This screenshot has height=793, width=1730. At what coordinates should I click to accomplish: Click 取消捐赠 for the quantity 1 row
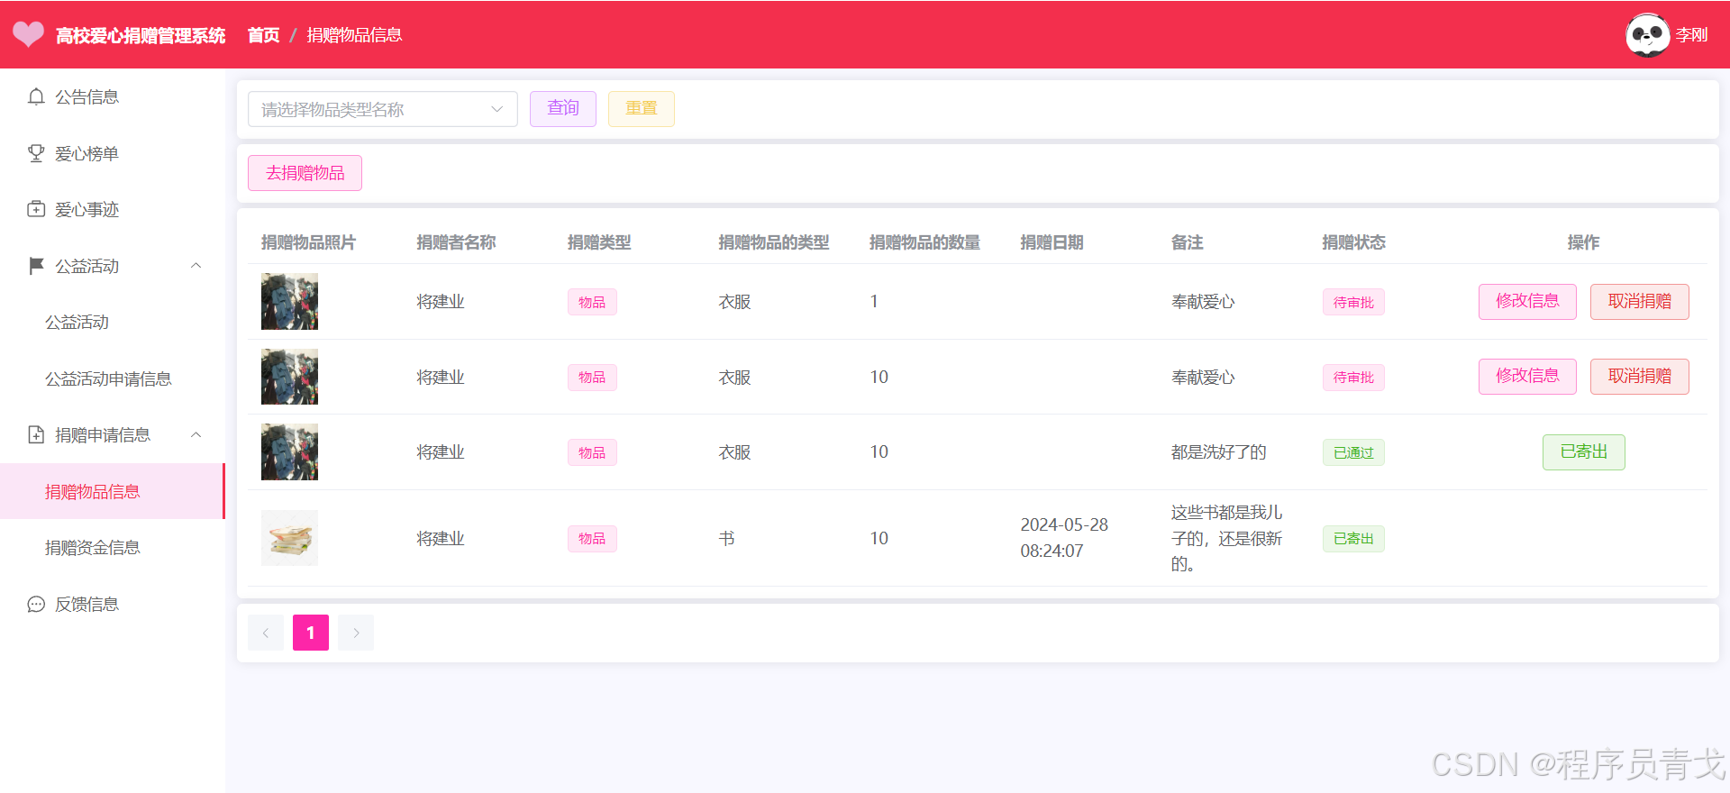click(x=1640, y=301)
